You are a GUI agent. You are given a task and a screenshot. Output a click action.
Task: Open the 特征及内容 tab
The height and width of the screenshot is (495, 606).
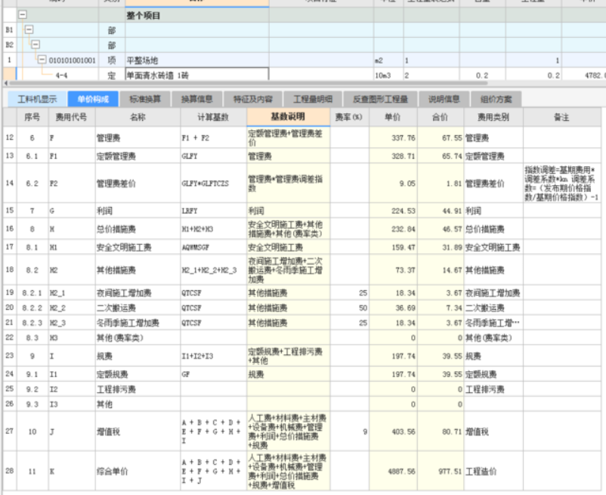pos(252,99)
